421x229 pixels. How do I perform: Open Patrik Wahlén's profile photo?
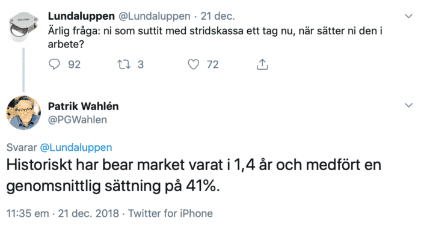tap(23, 113)
